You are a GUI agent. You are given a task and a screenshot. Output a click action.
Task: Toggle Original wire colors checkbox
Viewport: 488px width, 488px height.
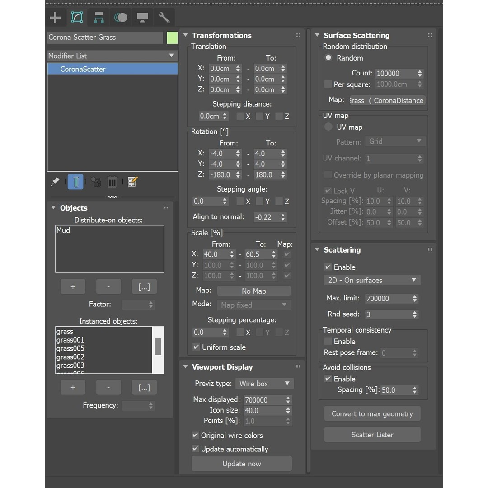point(195,435)
